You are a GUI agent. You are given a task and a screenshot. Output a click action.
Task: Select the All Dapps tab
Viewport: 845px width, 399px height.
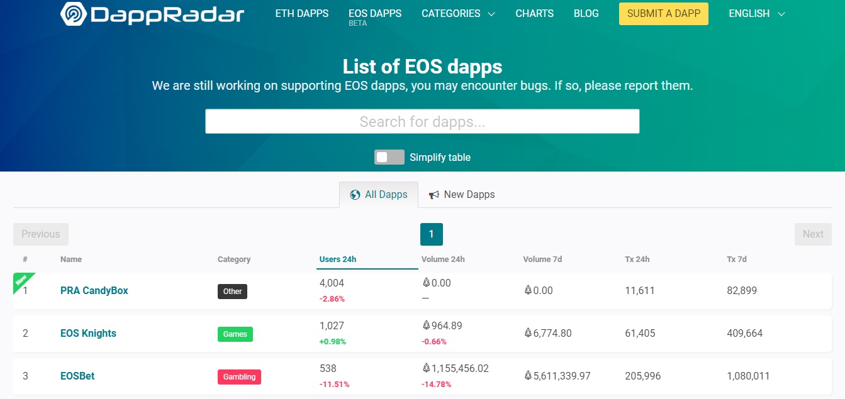click(x=379, y=195)
